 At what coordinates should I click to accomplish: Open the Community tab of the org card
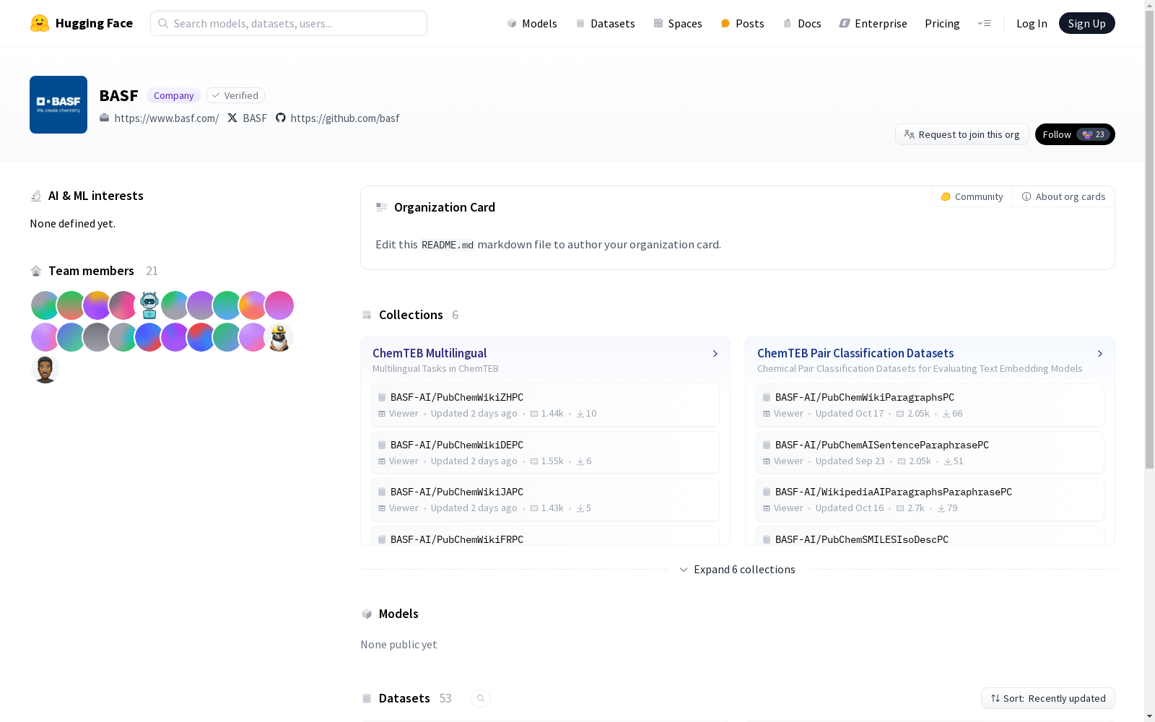pyautogui.click(x=972, y=196)
